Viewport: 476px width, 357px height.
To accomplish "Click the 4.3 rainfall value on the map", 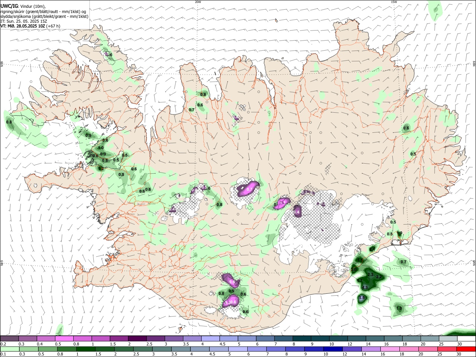I will point(365,287).
